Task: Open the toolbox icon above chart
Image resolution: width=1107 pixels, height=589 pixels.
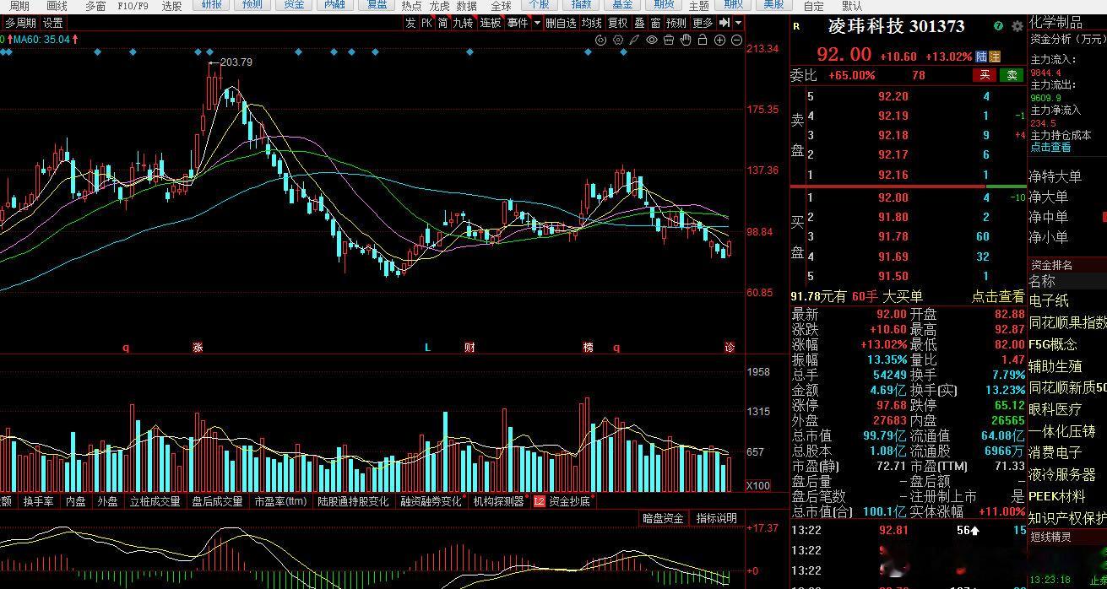Action: coord(669,40)
